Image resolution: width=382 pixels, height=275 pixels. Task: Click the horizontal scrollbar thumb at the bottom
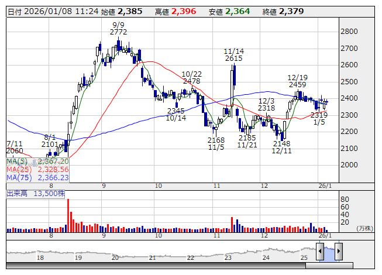[x=329, y=266]
